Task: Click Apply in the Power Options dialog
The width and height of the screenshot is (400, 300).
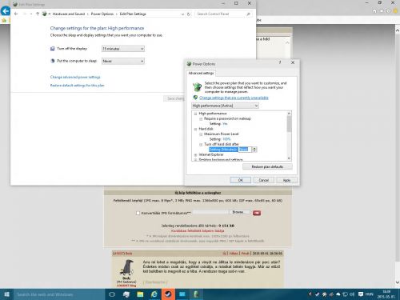Action: [x=287, y=180]
